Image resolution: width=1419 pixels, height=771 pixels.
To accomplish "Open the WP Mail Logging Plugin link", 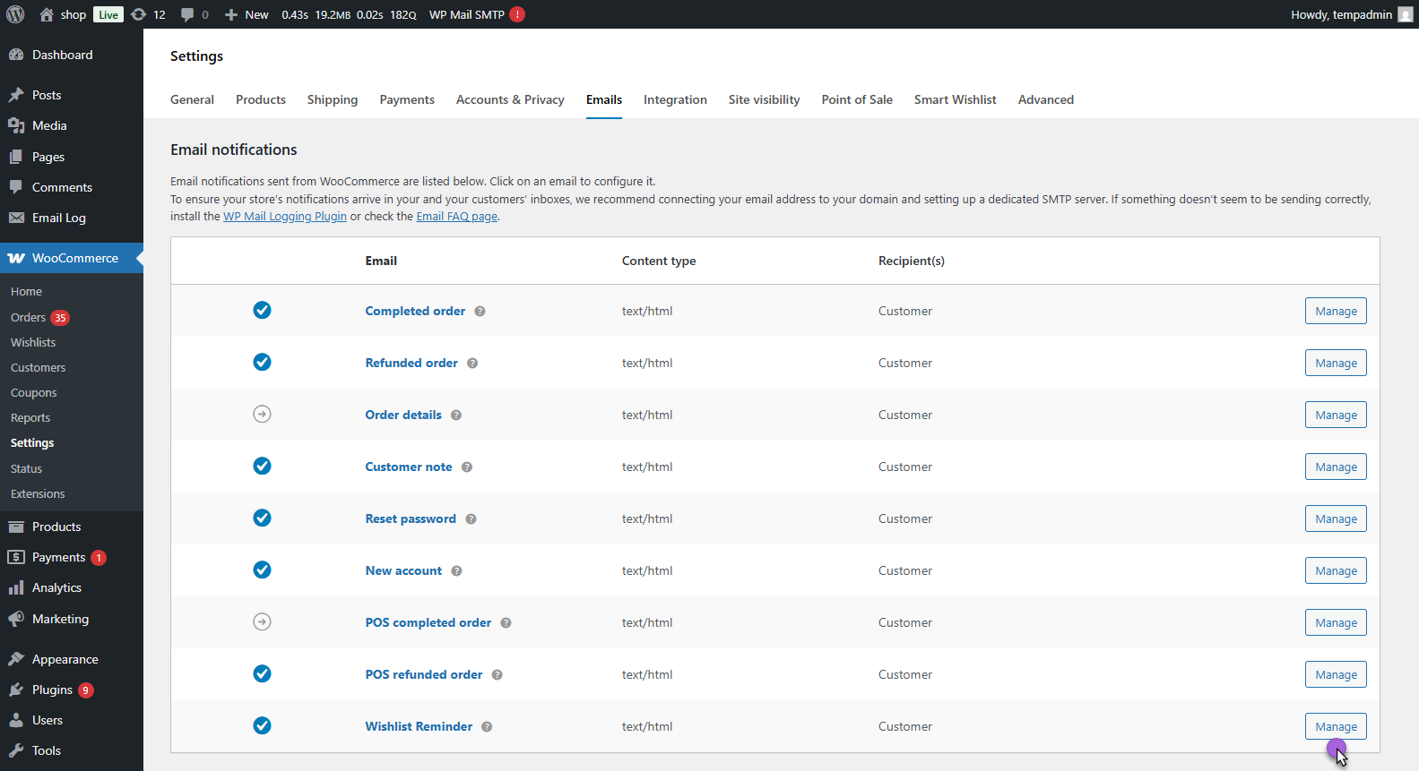I will [x=284, y=217].
